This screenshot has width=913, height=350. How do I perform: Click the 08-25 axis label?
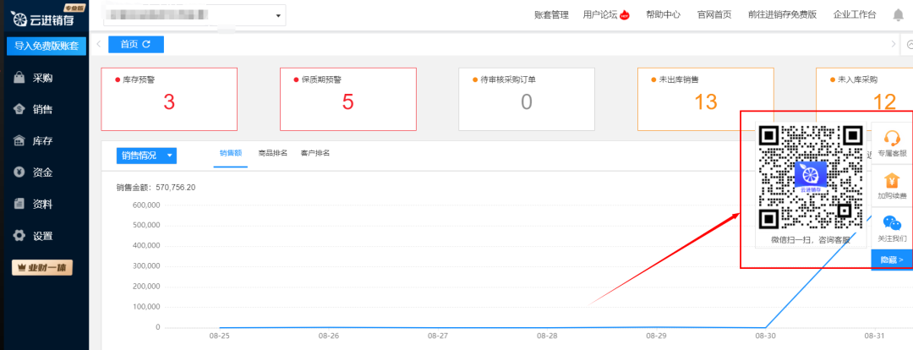(220, 336)
